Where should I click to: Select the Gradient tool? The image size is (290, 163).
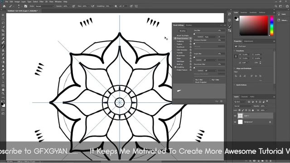coord(3,62)
